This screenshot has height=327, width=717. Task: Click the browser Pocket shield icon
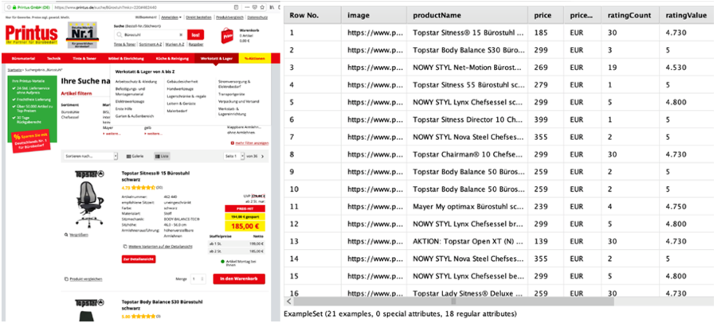tap(255, 8)
